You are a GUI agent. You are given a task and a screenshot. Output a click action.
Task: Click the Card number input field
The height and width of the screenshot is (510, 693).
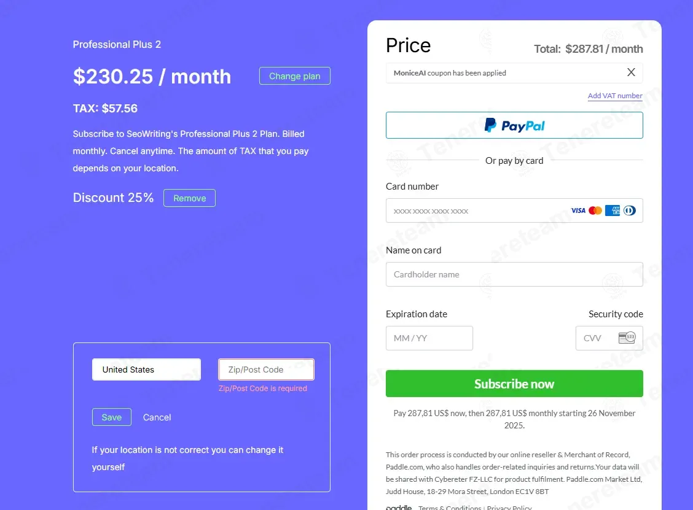[x=473, y=211]
